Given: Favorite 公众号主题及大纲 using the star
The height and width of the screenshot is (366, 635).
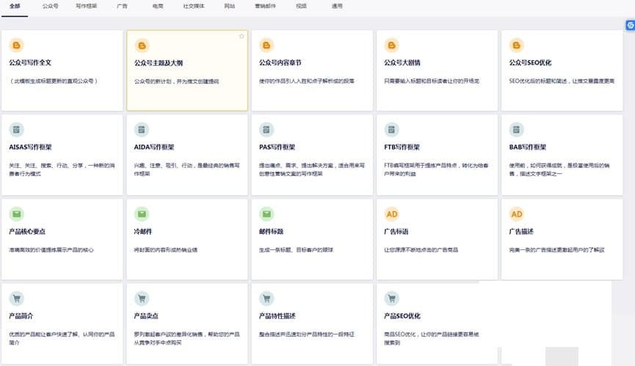Looking at the screenshot, I should (242, 36).
